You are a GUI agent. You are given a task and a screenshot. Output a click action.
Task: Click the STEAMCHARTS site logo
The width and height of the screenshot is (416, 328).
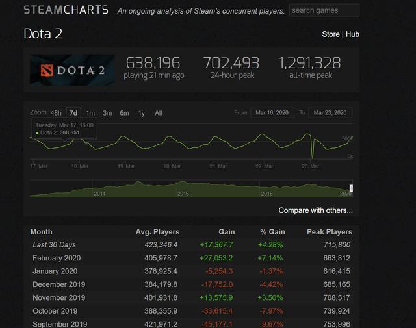tap(66, 10)
